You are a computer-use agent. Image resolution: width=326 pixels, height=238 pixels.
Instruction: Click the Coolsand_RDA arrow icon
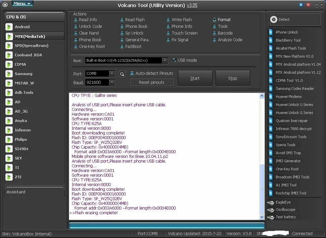(x=9, y=55)
